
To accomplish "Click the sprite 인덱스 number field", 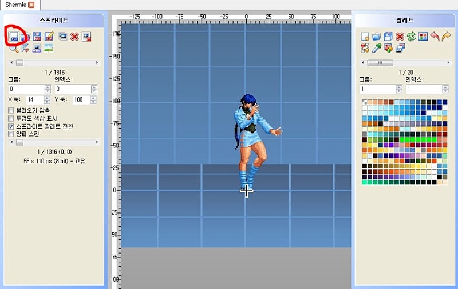I will [x=73, y=89].
